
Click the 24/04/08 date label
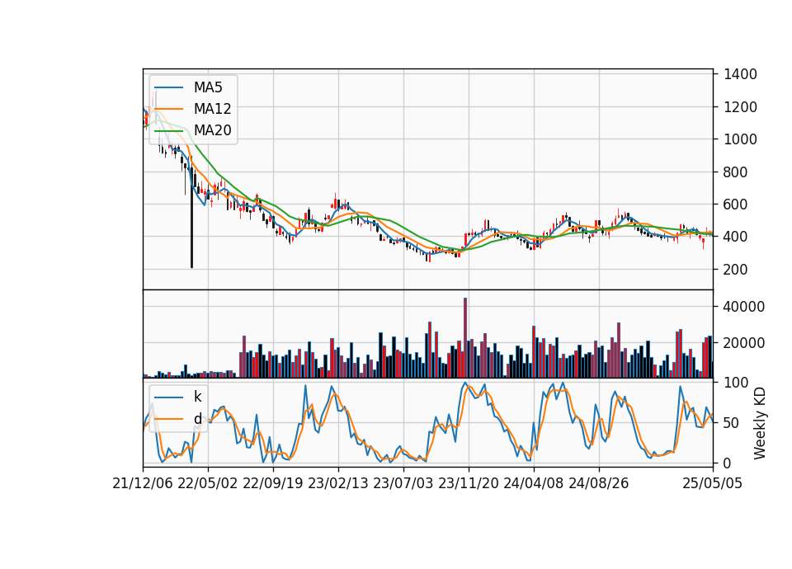(x=534, y=484)
